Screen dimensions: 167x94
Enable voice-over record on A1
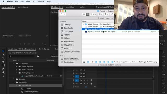[91, 80]
